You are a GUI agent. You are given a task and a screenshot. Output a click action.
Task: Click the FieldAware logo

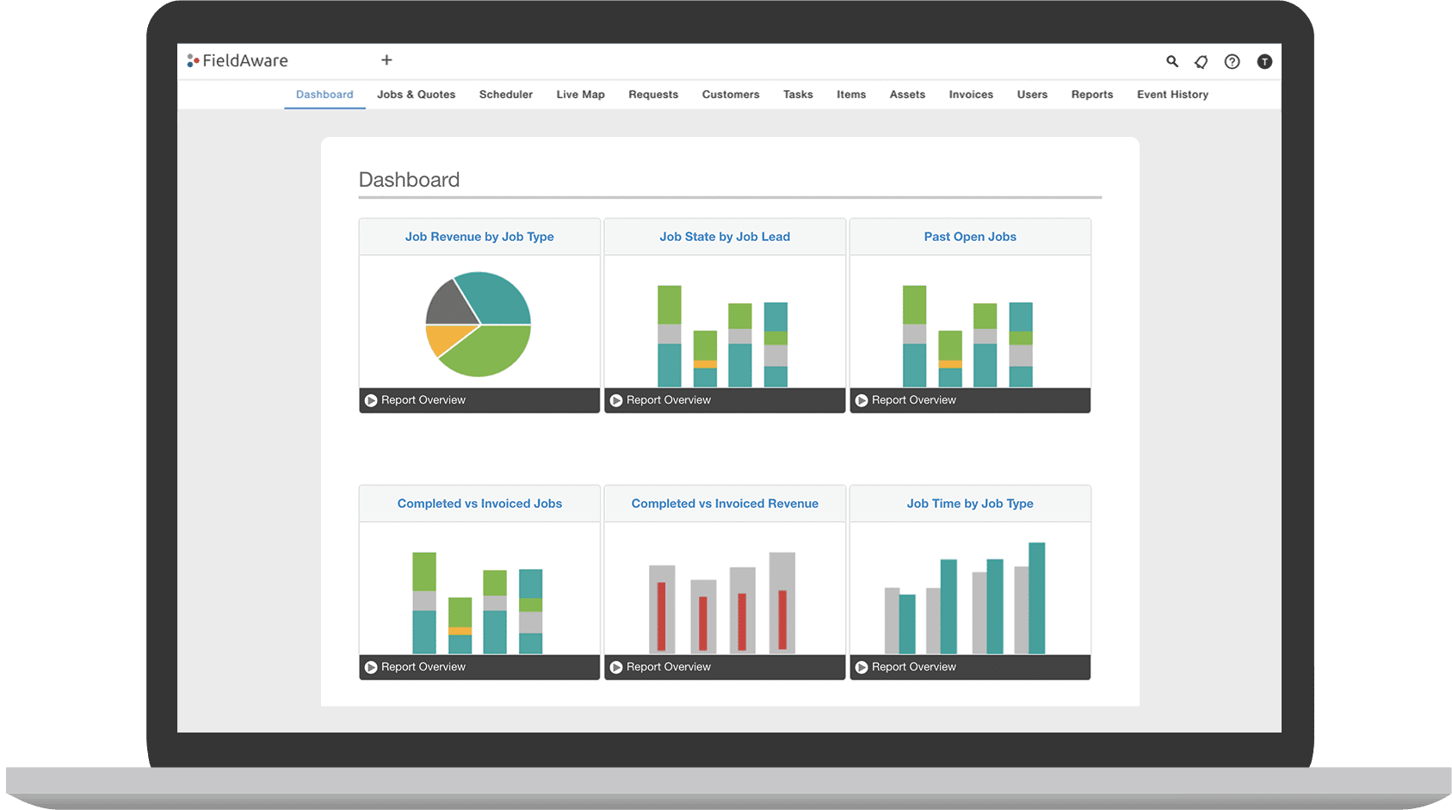point(238,60)
